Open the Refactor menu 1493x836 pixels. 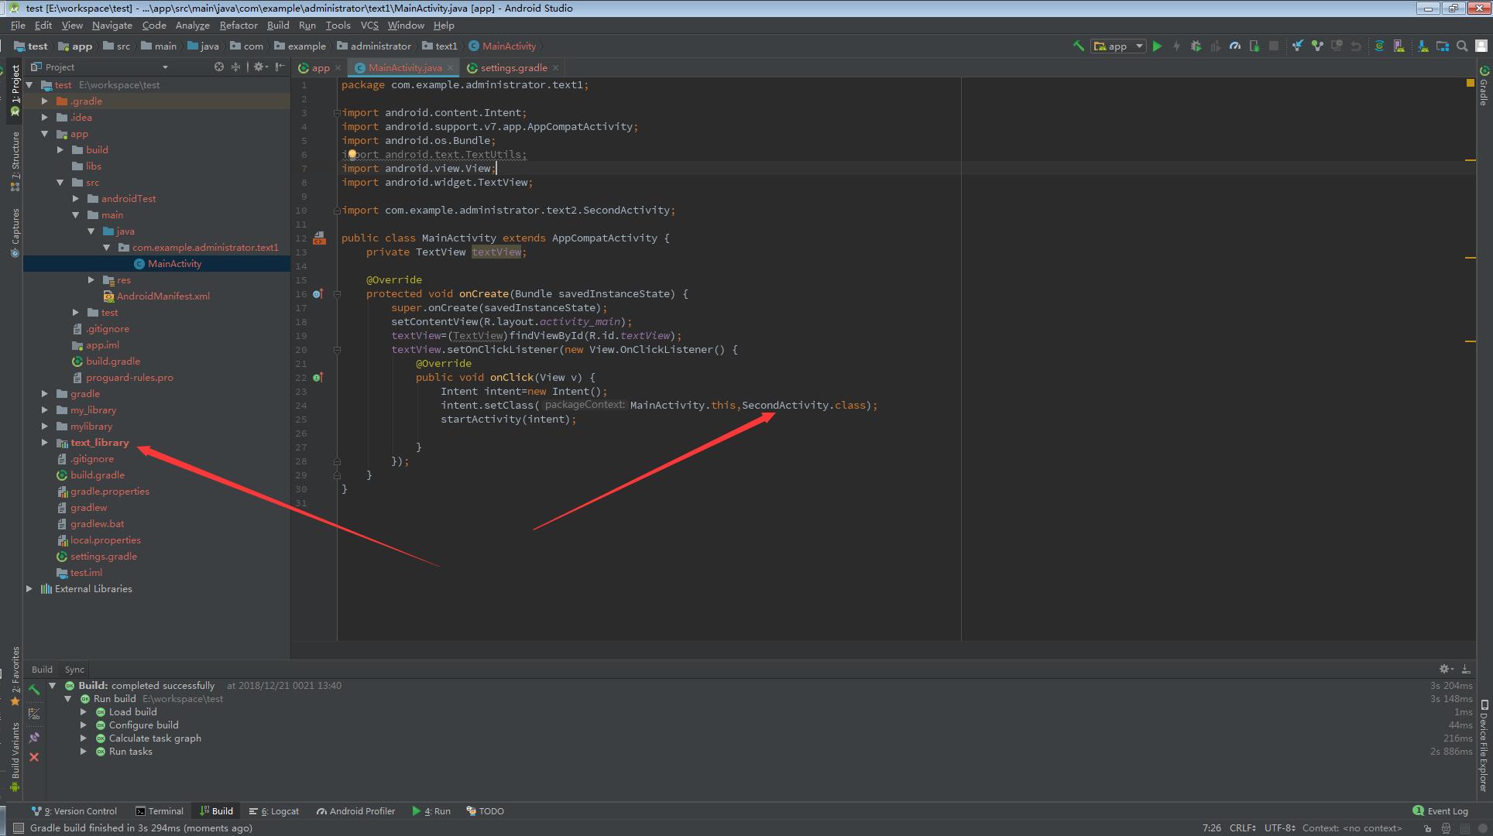tap(239, 26)
